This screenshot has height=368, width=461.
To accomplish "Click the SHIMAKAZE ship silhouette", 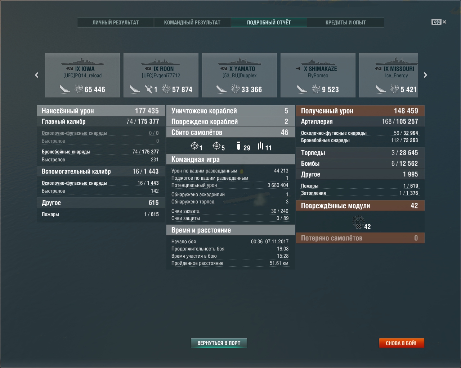I will tap(318, 61).
